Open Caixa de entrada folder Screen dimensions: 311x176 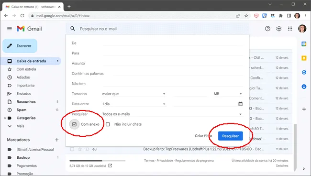31,61
